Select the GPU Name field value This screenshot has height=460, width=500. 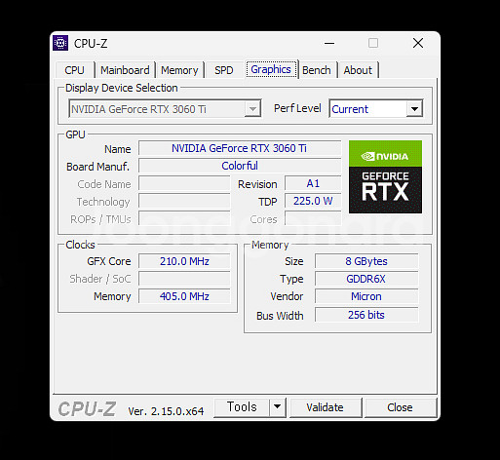(x=240, y=148)
